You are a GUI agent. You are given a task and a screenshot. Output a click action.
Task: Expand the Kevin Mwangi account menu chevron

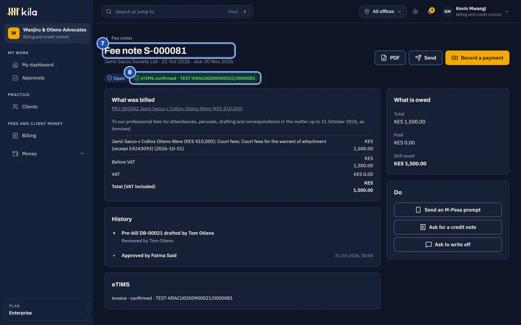click(507, 12)
